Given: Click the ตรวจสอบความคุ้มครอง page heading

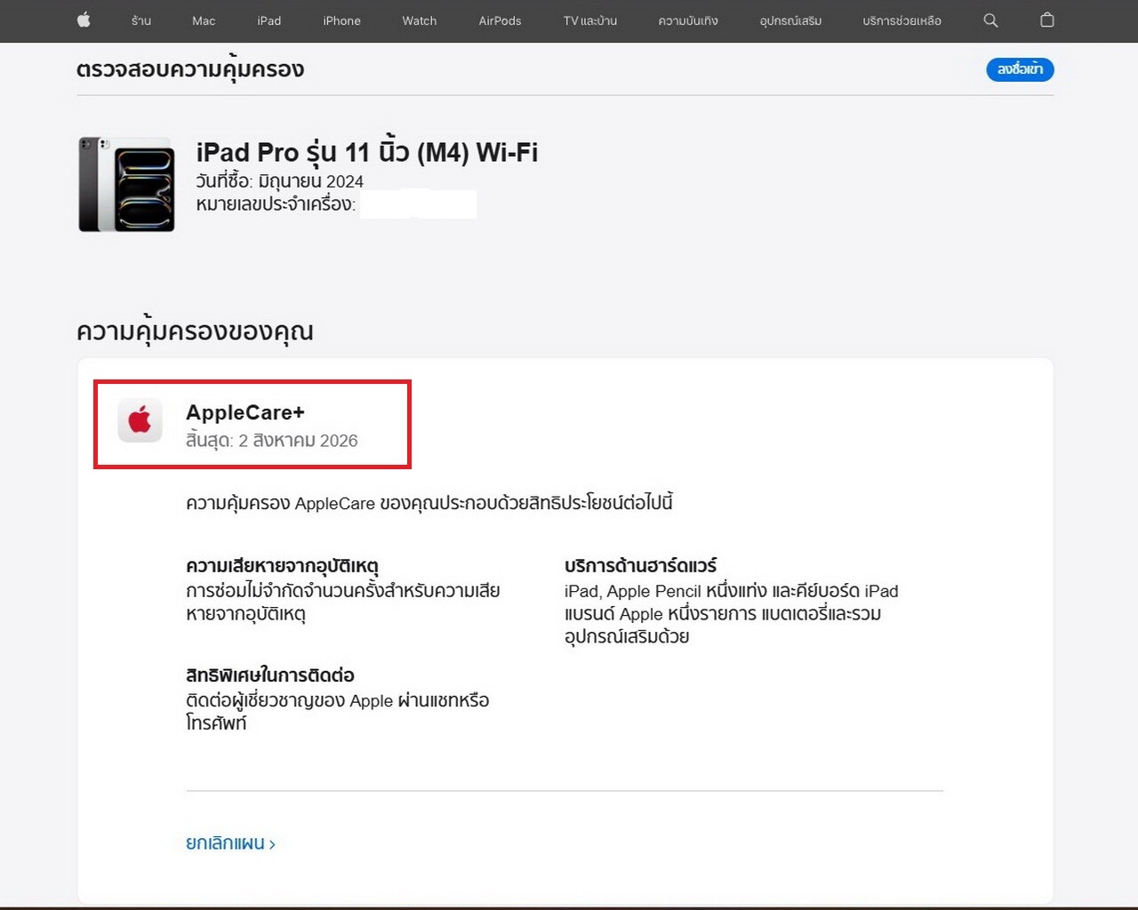Looking at the screenshot, I should coord(190,69).
